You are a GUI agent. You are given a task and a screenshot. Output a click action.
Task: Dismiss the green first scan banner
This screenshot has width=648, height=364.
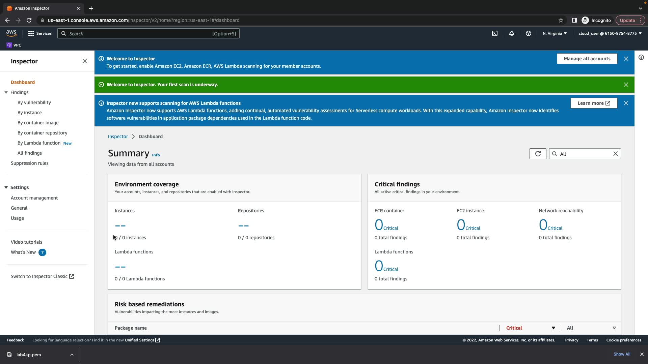(626, 85)
